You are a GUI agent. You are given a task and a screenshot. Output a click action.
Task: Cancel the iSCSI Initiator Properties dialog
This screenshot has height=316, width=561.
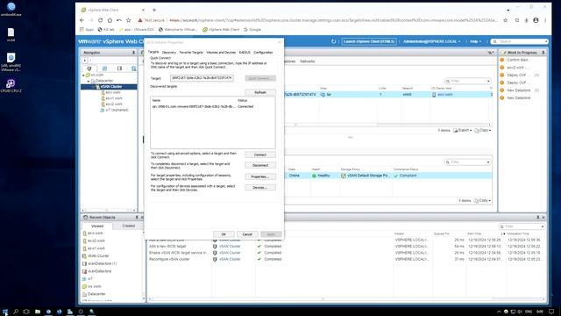[247, 234]
